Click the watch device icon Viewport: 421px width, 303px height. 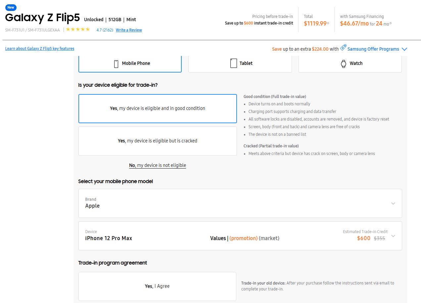344,64
